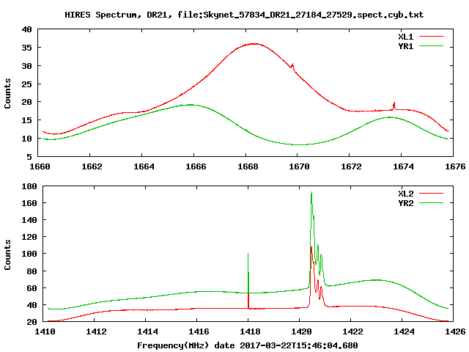Select the XL1 legend label
Screen dimensions: 469x352
(x=407, y=35)
